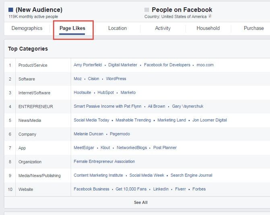Switch to the Purchase tab
This screenshot has width=270, height=215.
point(254,28)
